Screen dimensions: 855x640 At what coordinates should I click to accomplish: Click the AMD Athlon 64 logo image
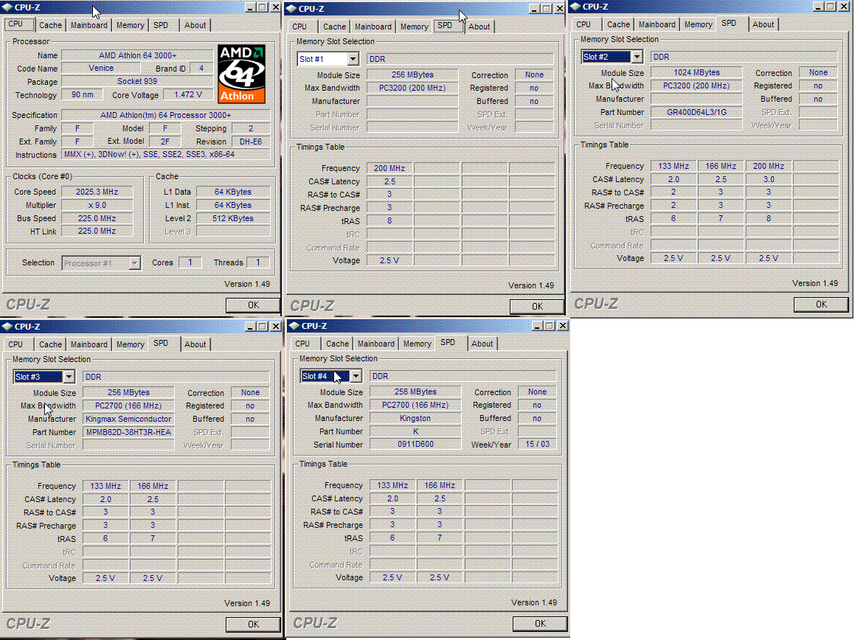pos(241,74)
